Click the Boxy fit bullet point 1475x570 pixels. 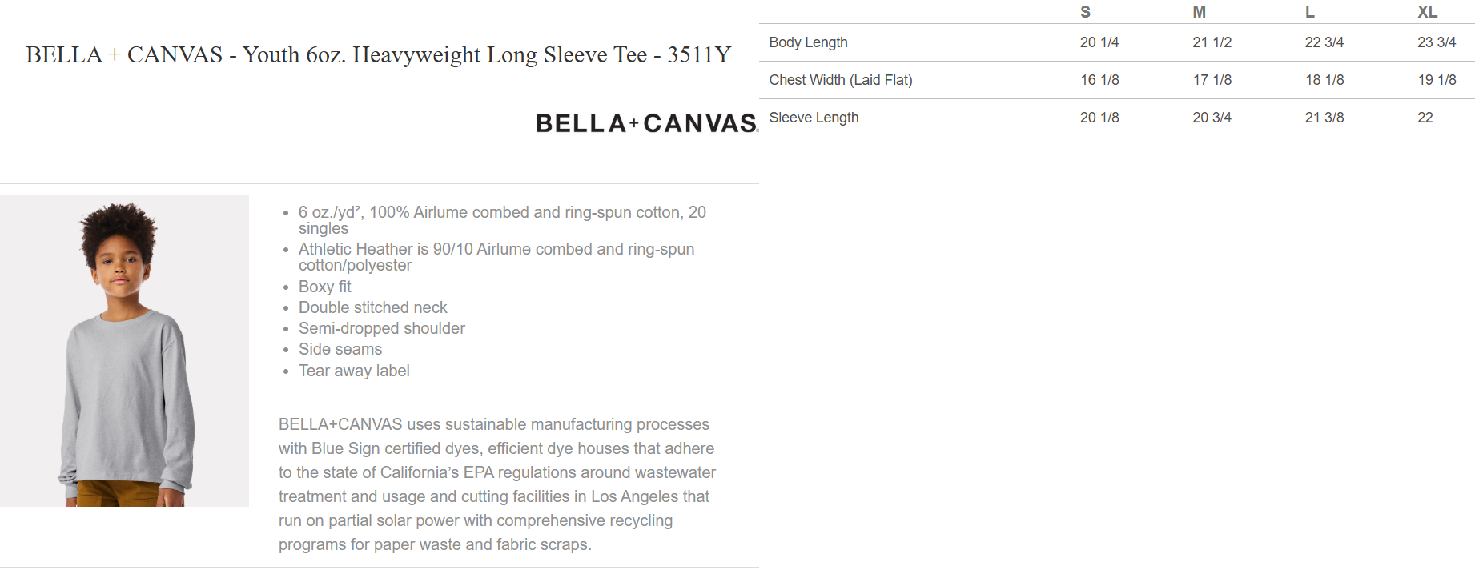pos(324,287)
